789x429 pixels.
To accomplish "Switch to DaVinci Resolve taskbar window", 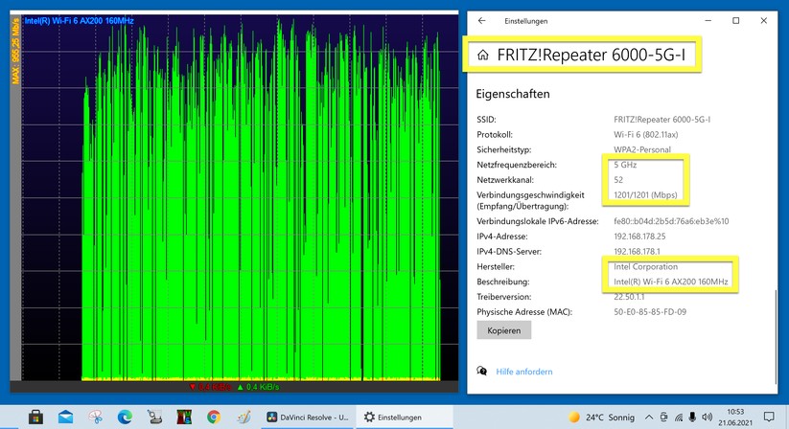I will click(309, 417).
